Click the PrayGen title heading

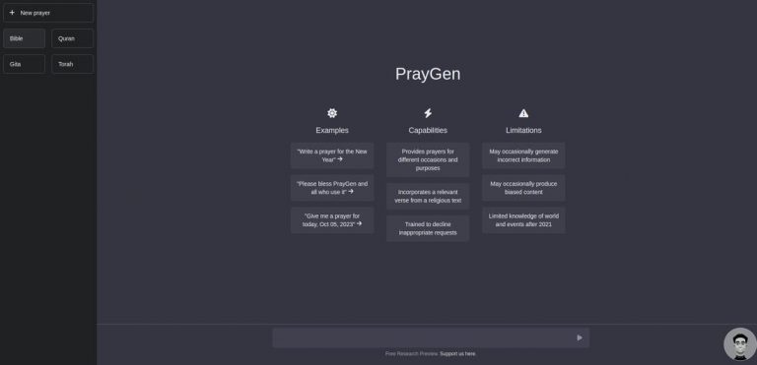point(428,74)
